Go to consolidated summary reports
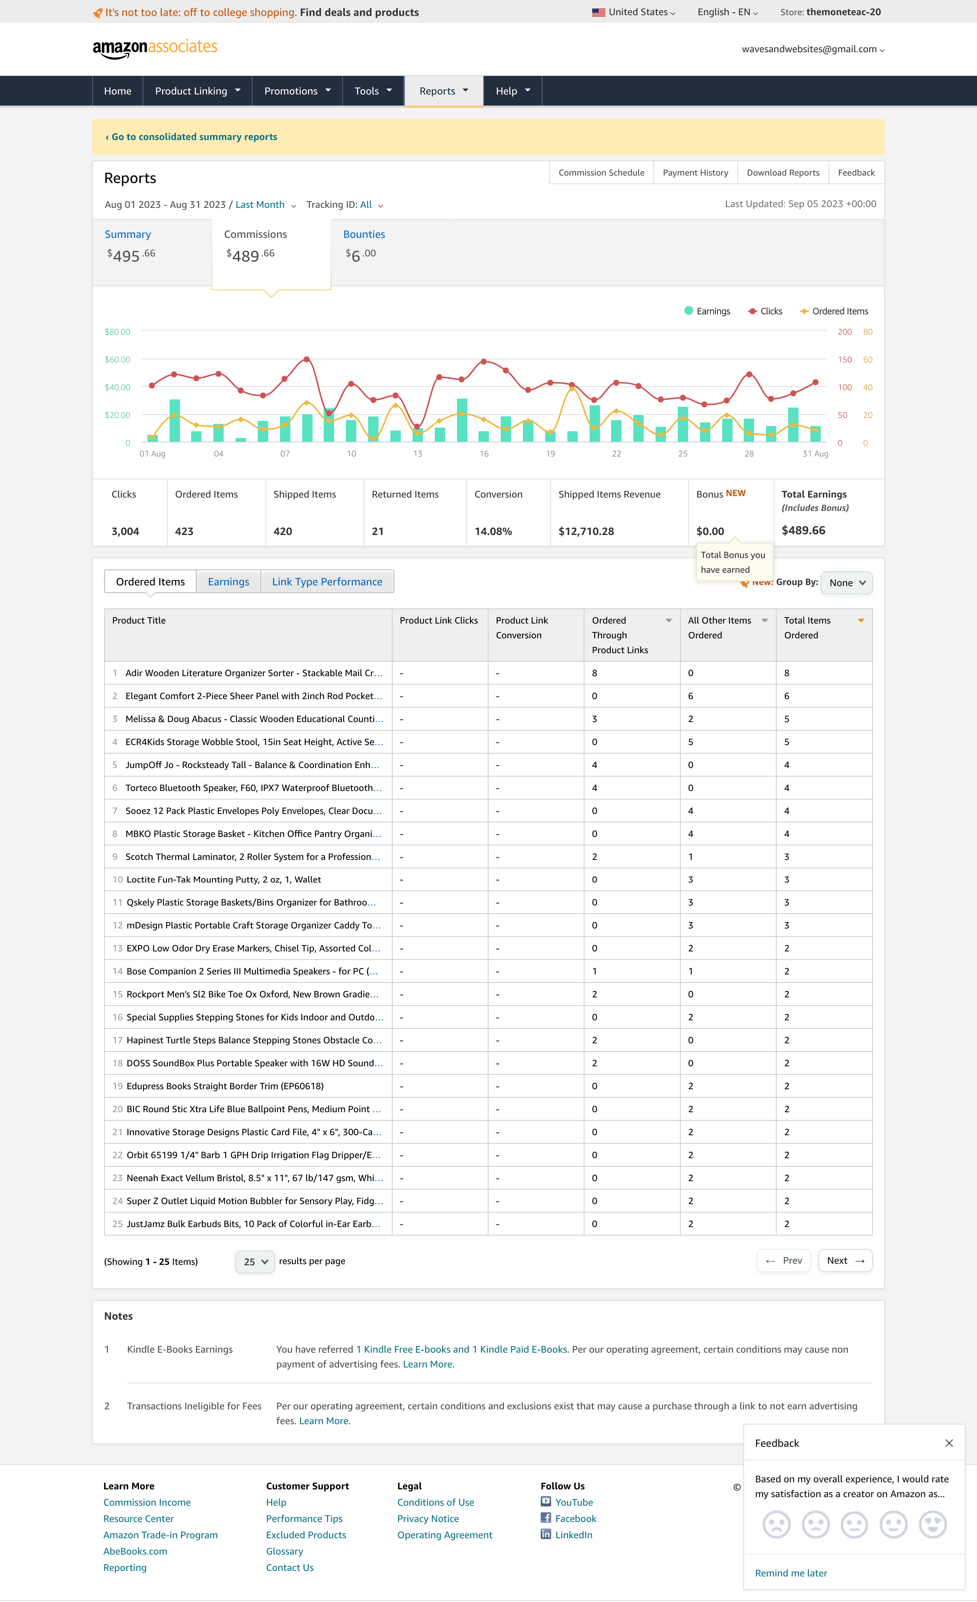The image size is (977, 1602). point(191,137)
